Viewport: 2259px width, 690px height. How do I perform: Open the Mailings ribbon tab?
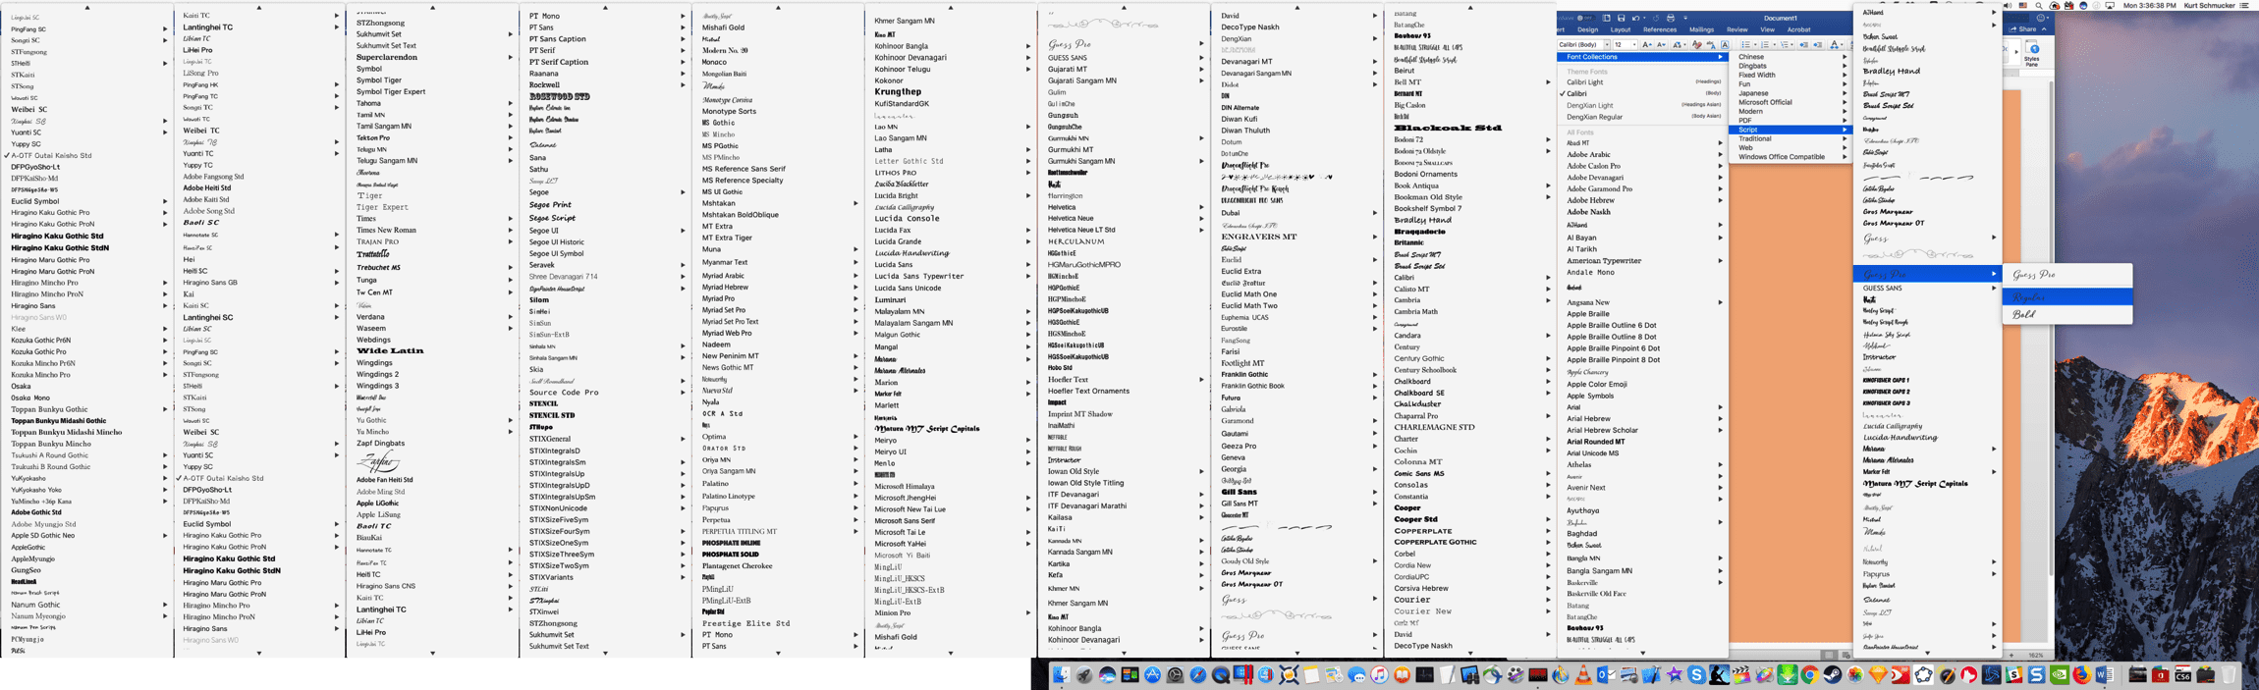tap(1702, 29)
